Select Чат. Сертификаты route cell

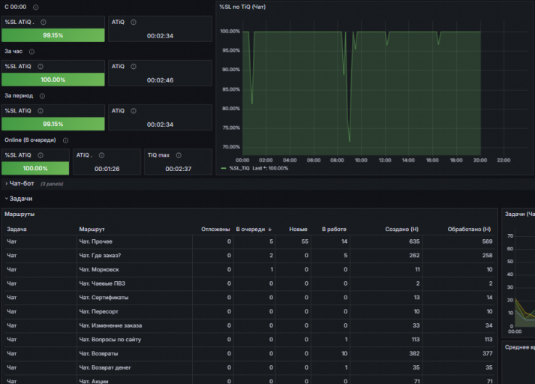coord(134,298)
